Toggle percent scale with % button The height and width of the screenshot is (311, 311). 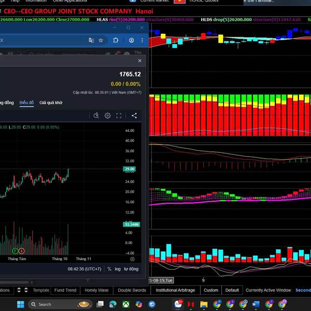click(x=109, y=269)
